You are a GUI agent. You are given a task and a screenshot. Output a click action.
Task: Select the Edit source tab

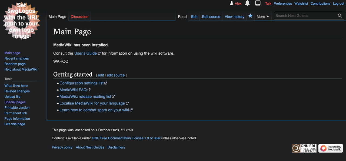point(211,17)
